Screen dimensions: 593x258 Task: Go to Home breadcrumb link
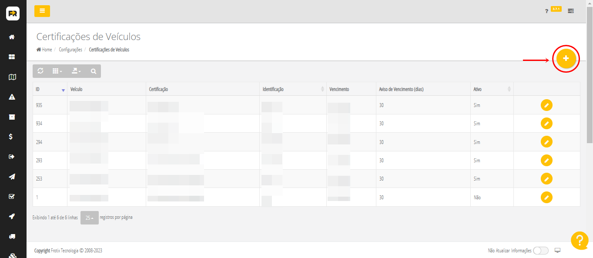coord(44,50)
